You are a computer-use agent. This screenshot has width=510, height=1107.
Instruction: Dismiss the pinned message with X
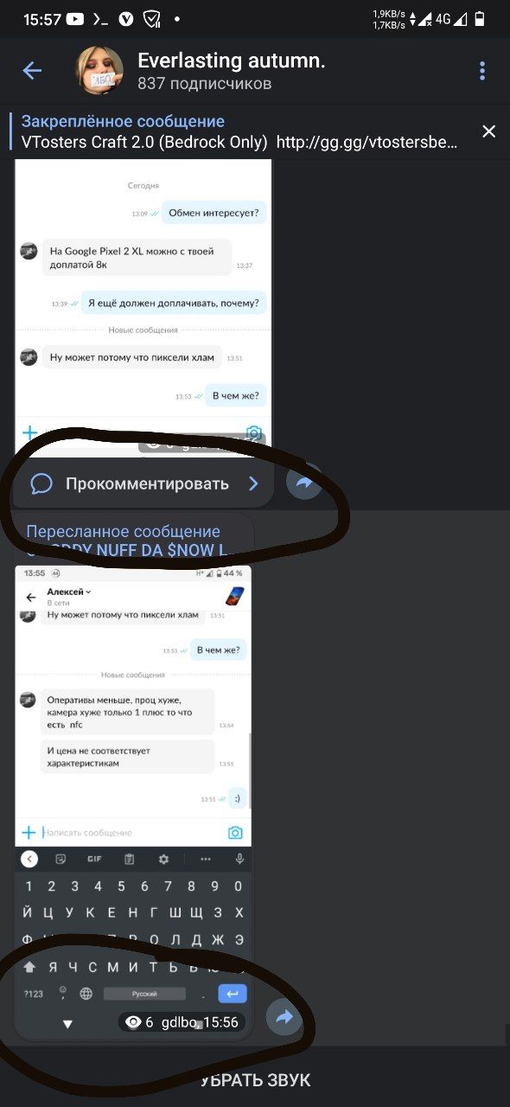point(488,131)
